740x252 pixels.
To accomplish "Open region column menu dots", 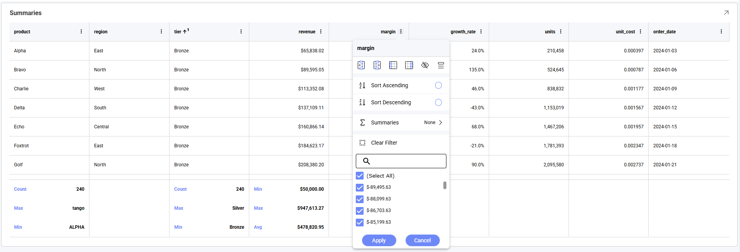I will [161, 32].
